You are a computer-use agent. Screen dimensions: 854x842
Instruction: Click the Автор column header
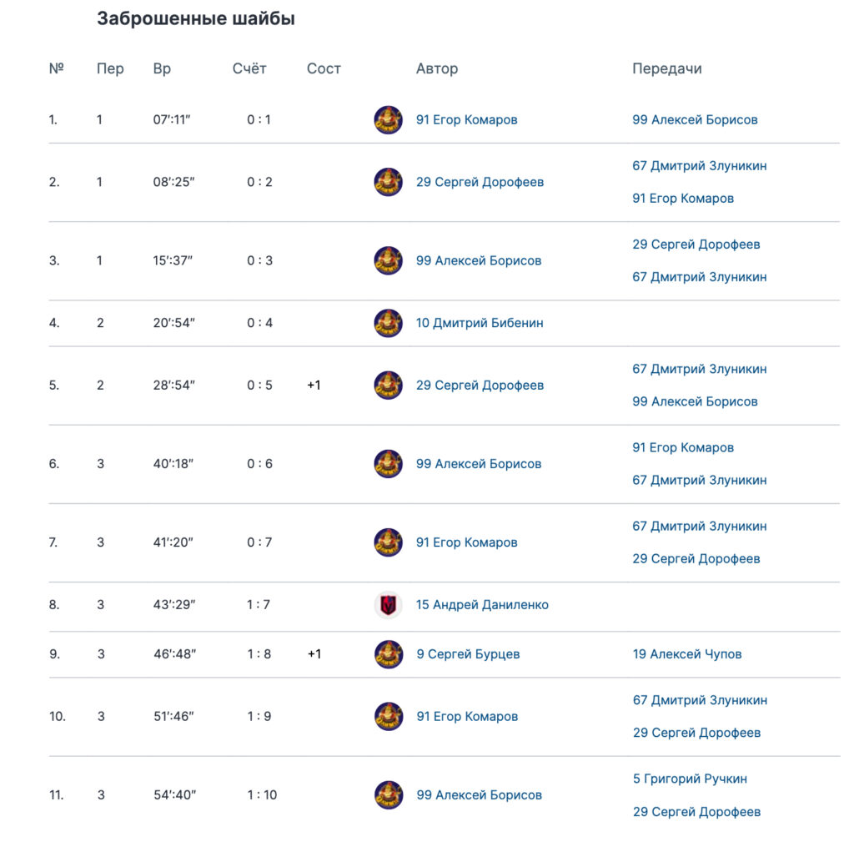(437, 68)
